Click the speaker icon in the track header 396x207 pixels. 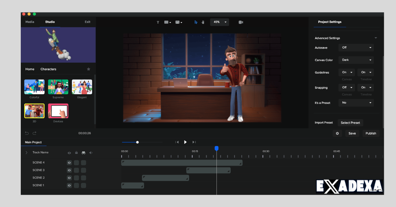91,153
